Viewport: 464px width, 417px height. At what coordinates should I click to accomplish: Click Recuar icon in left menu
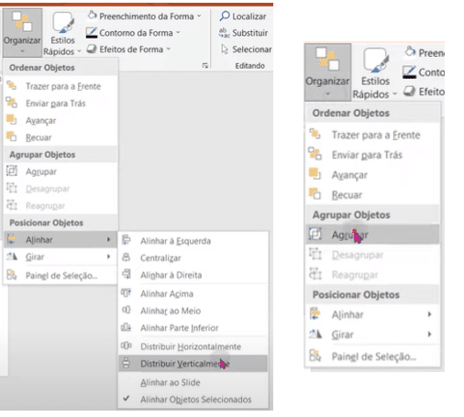tap(12, 137)
